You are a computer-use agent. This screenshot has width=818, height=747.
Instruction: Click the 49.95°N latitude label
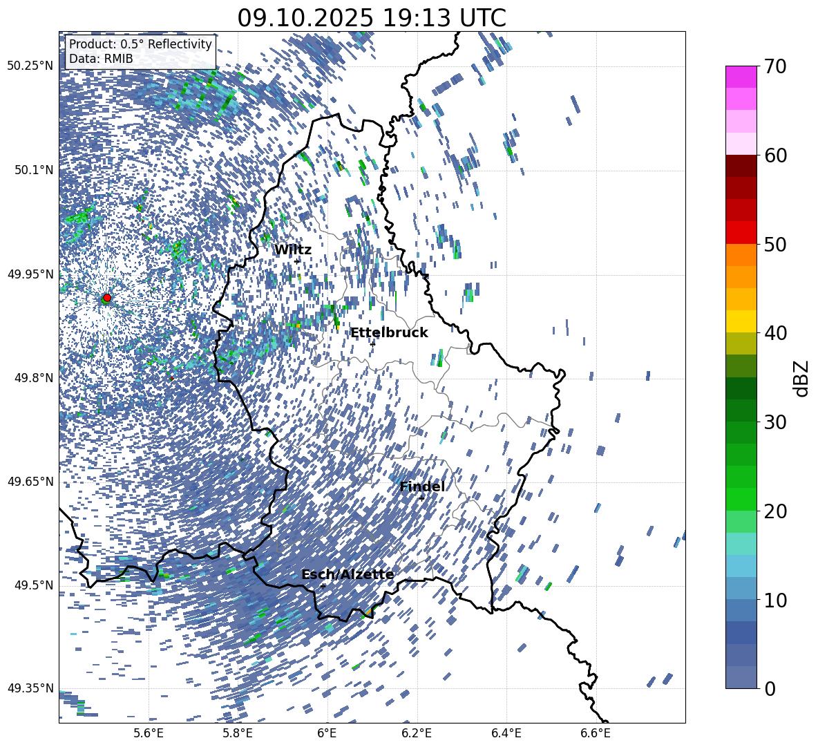pos(30,274)
